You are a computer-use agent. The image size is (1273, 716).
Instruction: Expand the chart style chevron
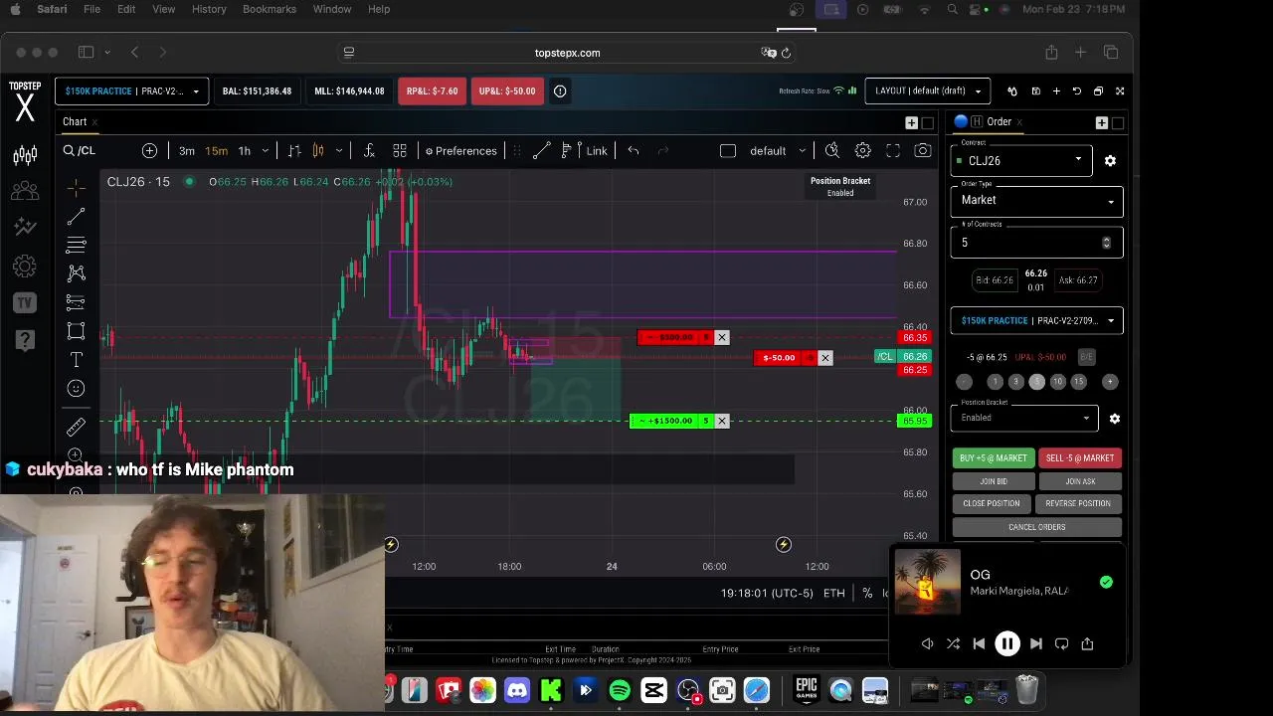tap(339, 151)
